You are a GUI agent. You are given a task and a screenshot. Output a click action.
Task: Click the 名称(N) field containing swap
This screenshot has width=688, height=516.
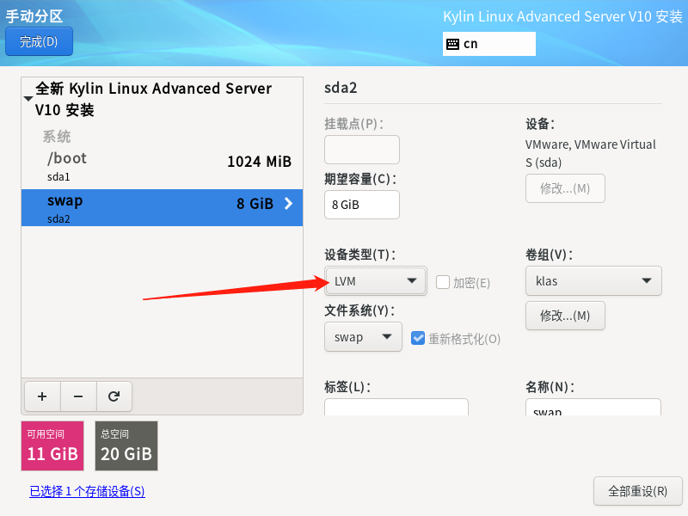593,407
